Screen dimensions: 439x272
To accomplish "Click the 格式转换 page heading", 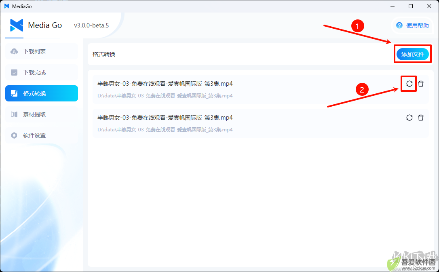I will pos(104,54).
